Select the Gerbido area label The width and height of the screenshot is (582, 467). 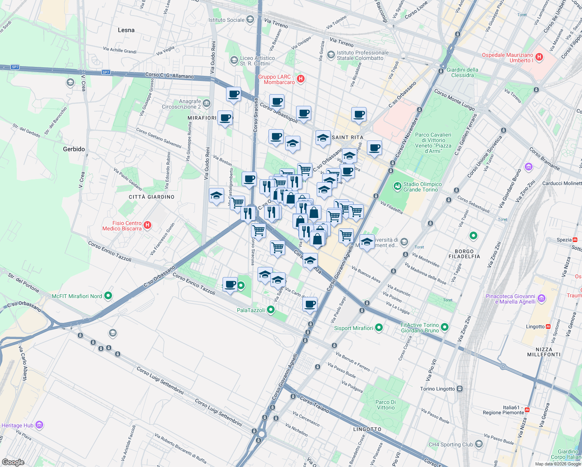pos(74,149)
